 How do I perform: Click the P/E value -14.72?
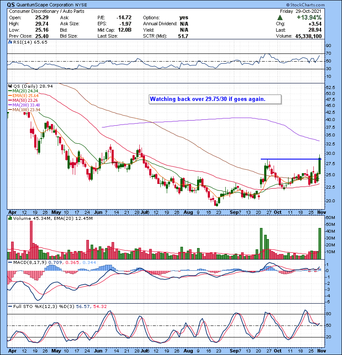[124, 18]
